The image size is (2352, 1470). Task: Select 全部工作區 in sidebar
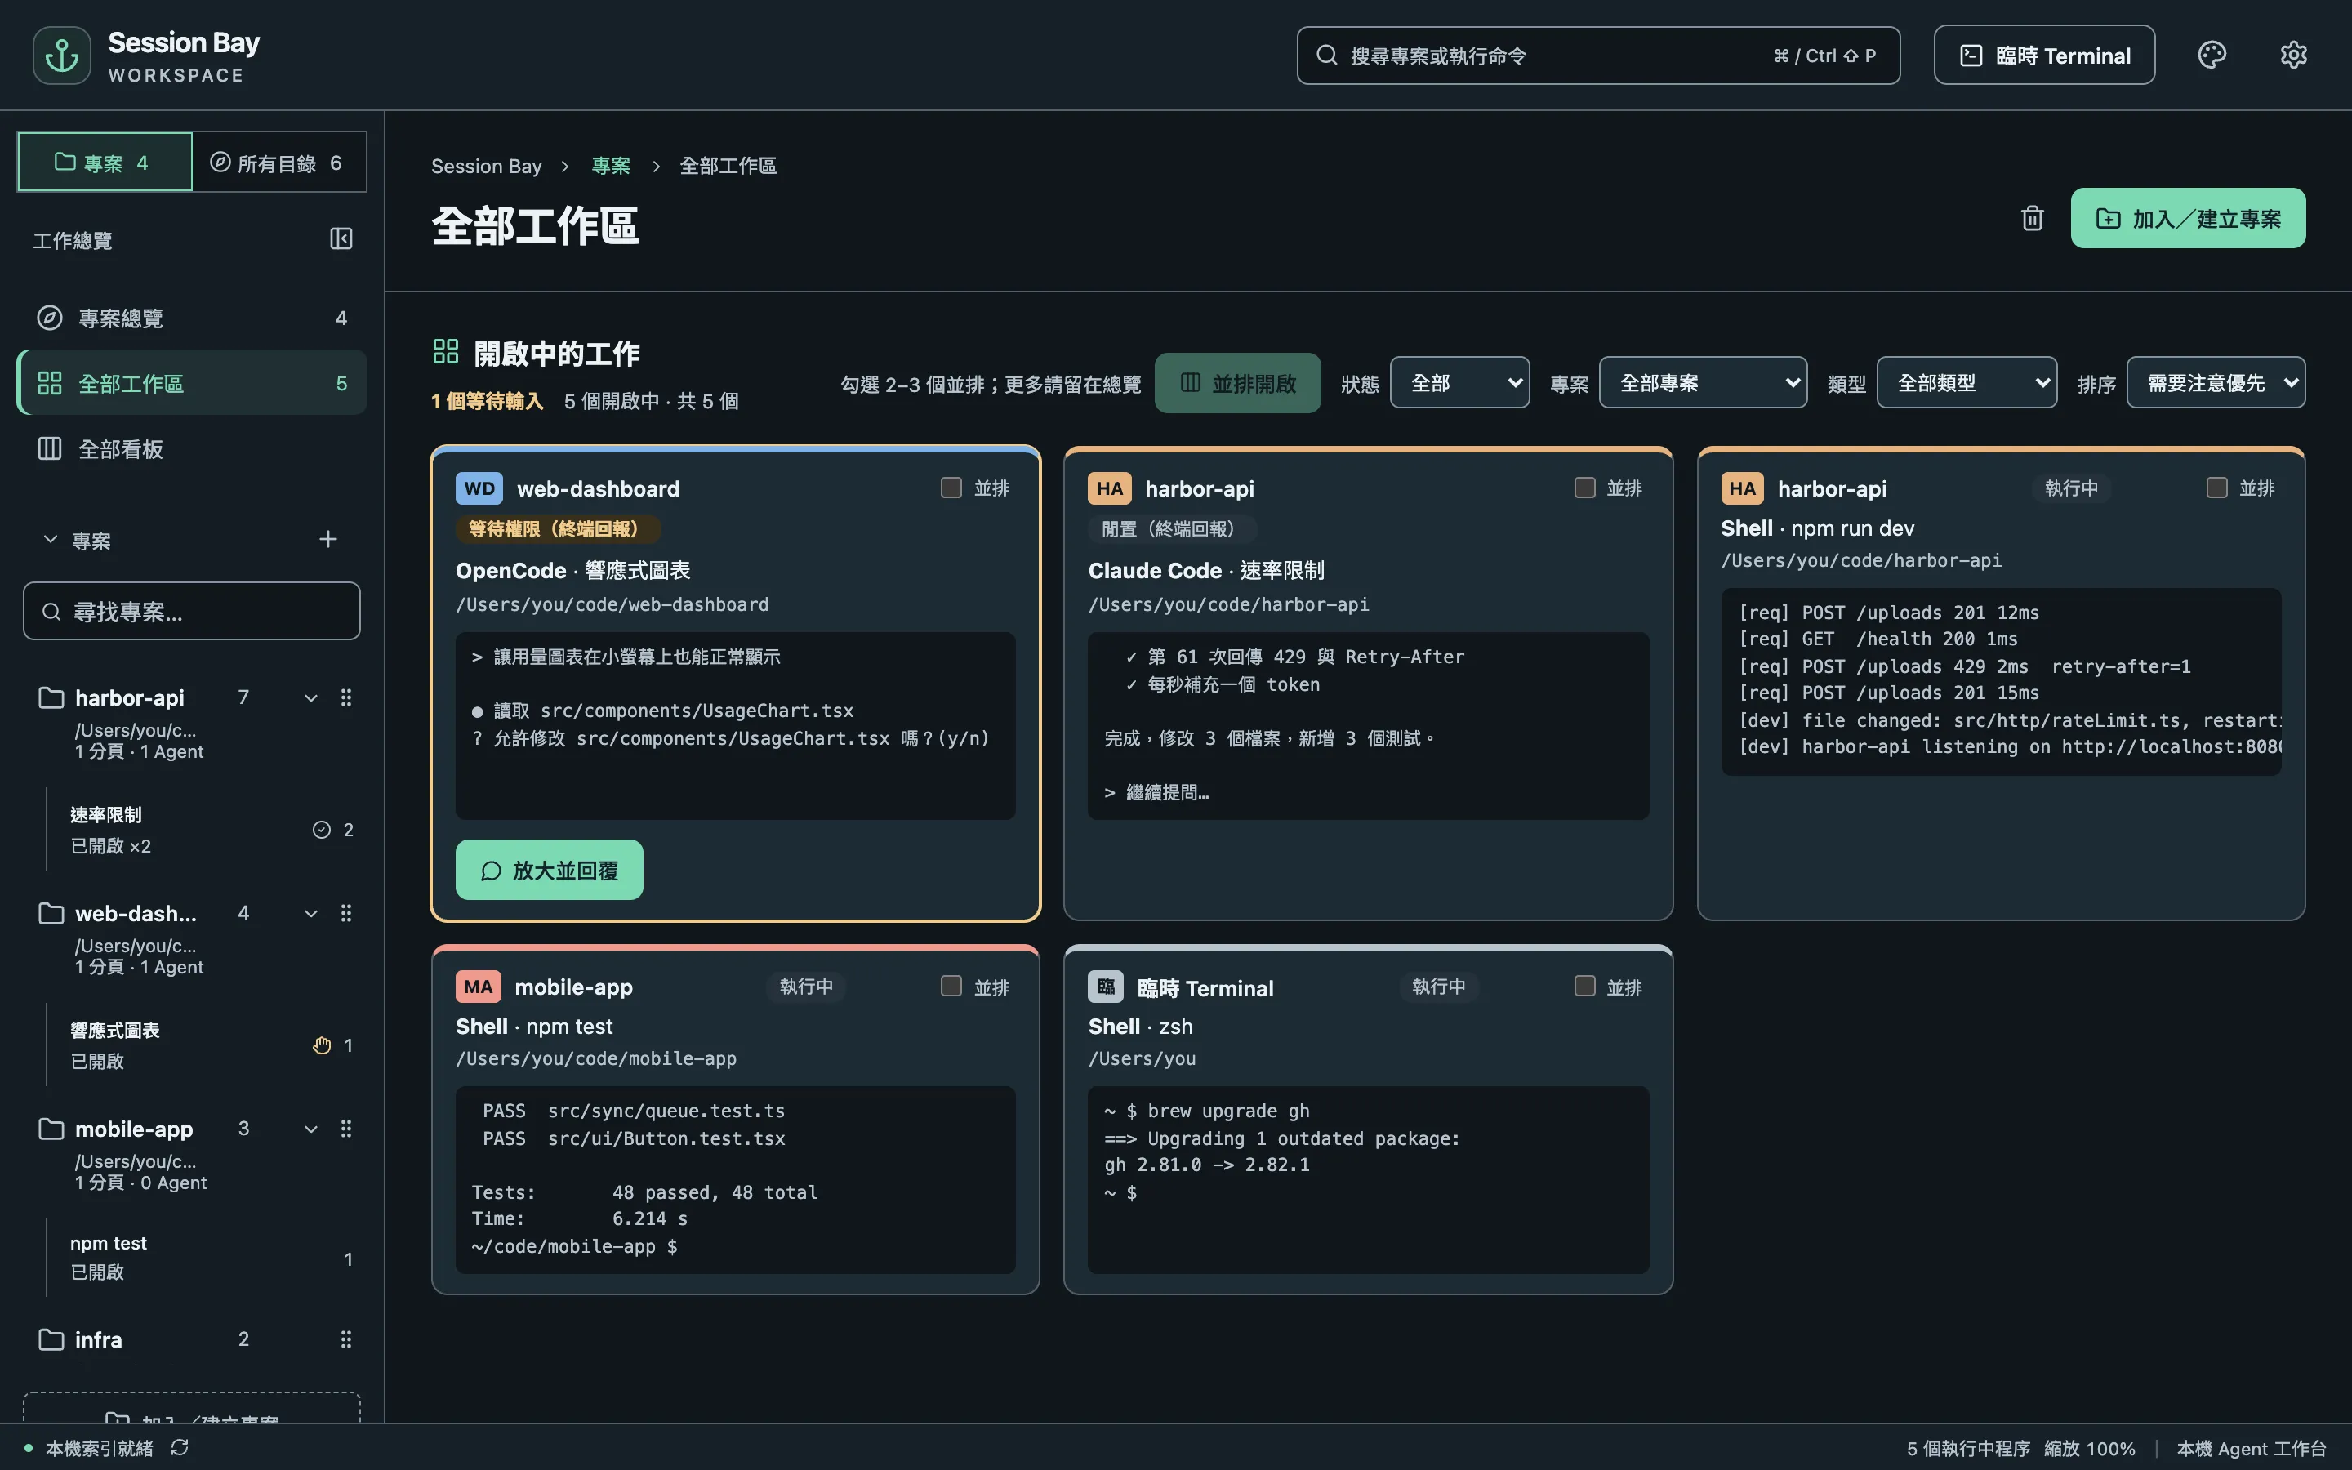[193, 383]
